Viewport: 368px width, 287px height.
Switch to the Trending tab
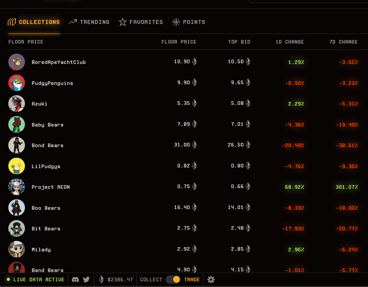pos(89,22)
